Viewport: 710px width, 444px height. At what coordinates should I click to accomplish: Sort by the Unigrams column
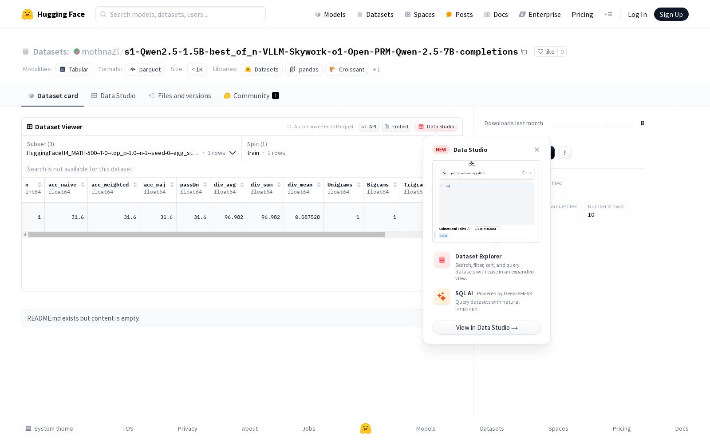[359, 185]
